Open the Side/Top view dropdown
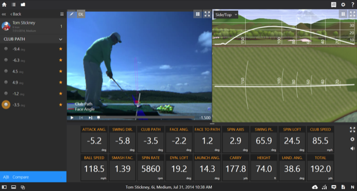 (x=226, y=15)
